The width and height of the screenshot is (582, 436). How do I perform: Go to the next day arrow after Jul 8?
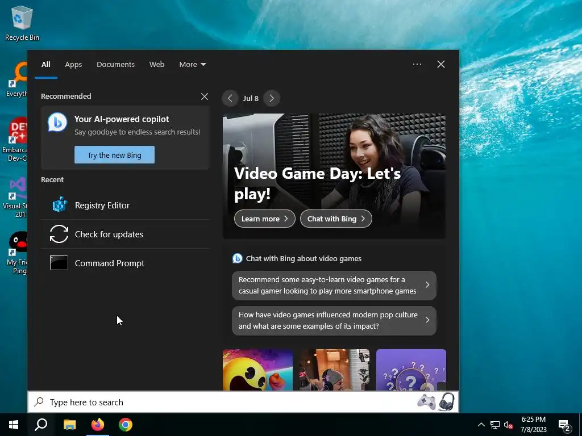coord(272,98)
